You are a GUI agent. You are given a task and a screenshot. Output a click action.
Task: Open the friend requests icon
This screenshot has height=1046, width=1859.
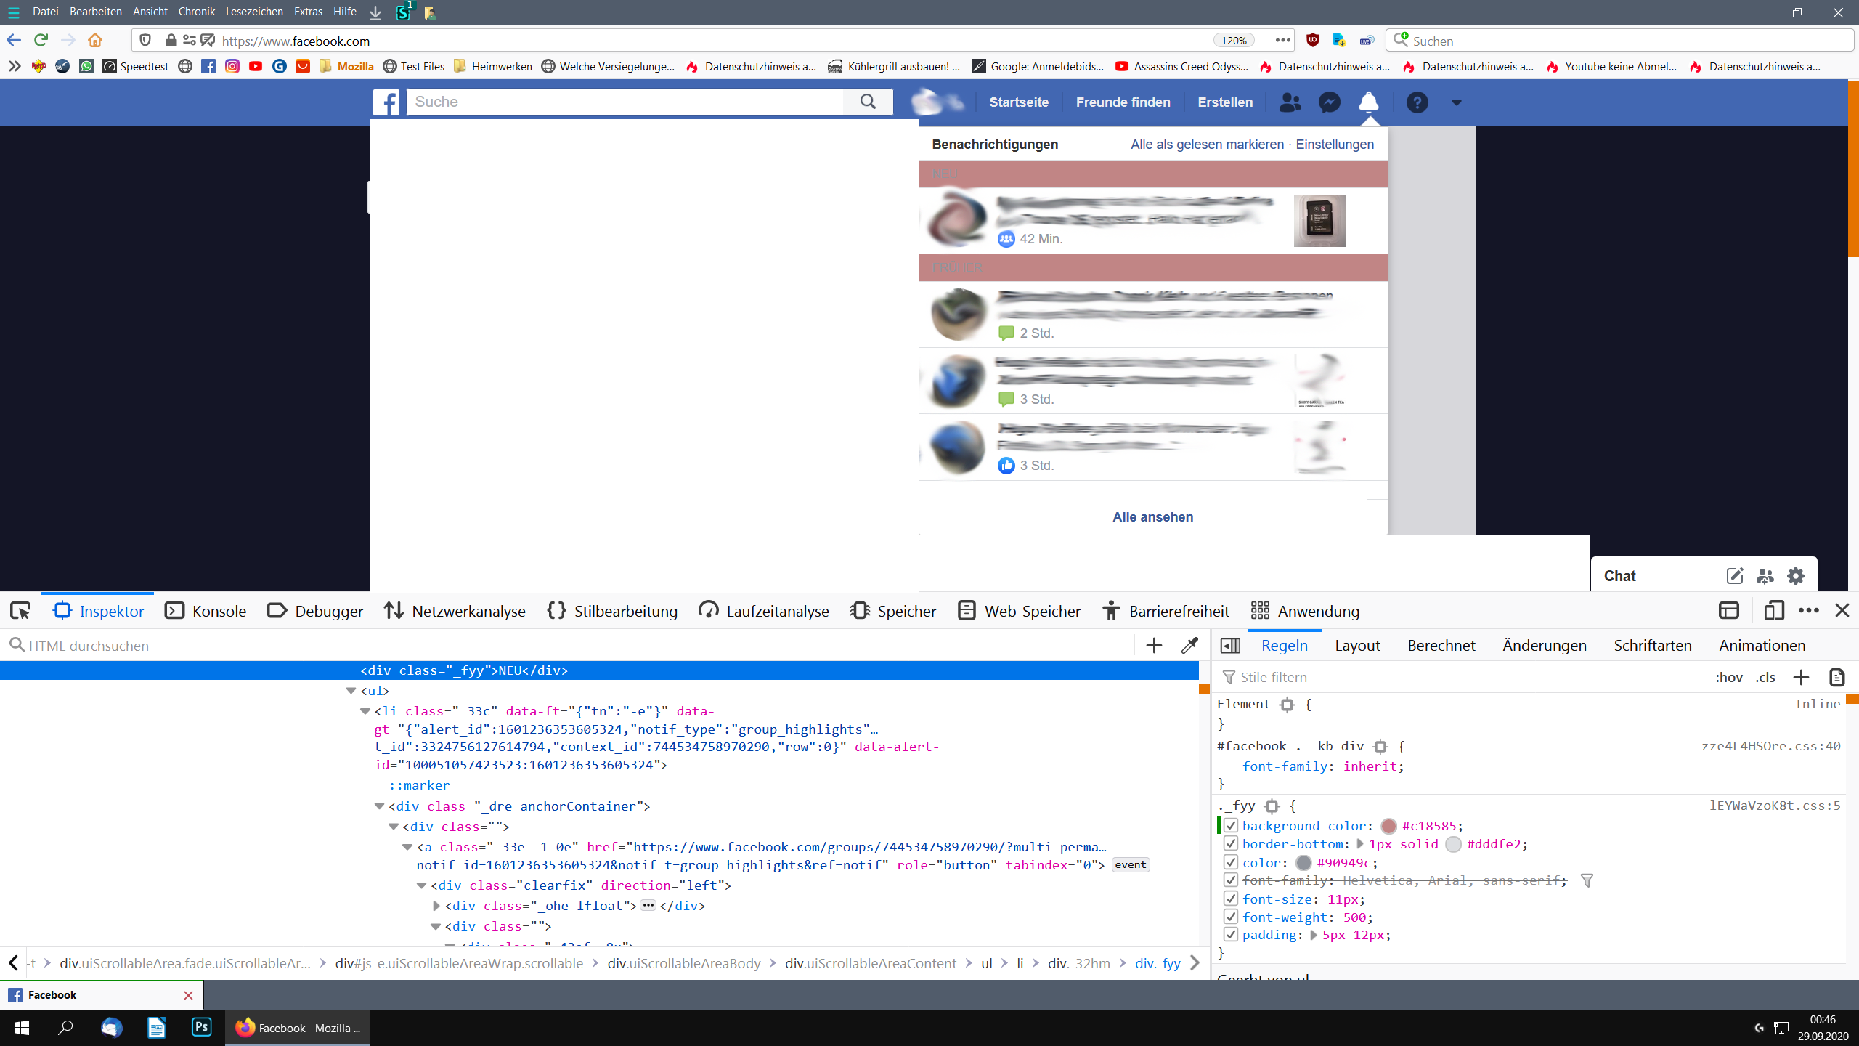(x=1290, y=102)
